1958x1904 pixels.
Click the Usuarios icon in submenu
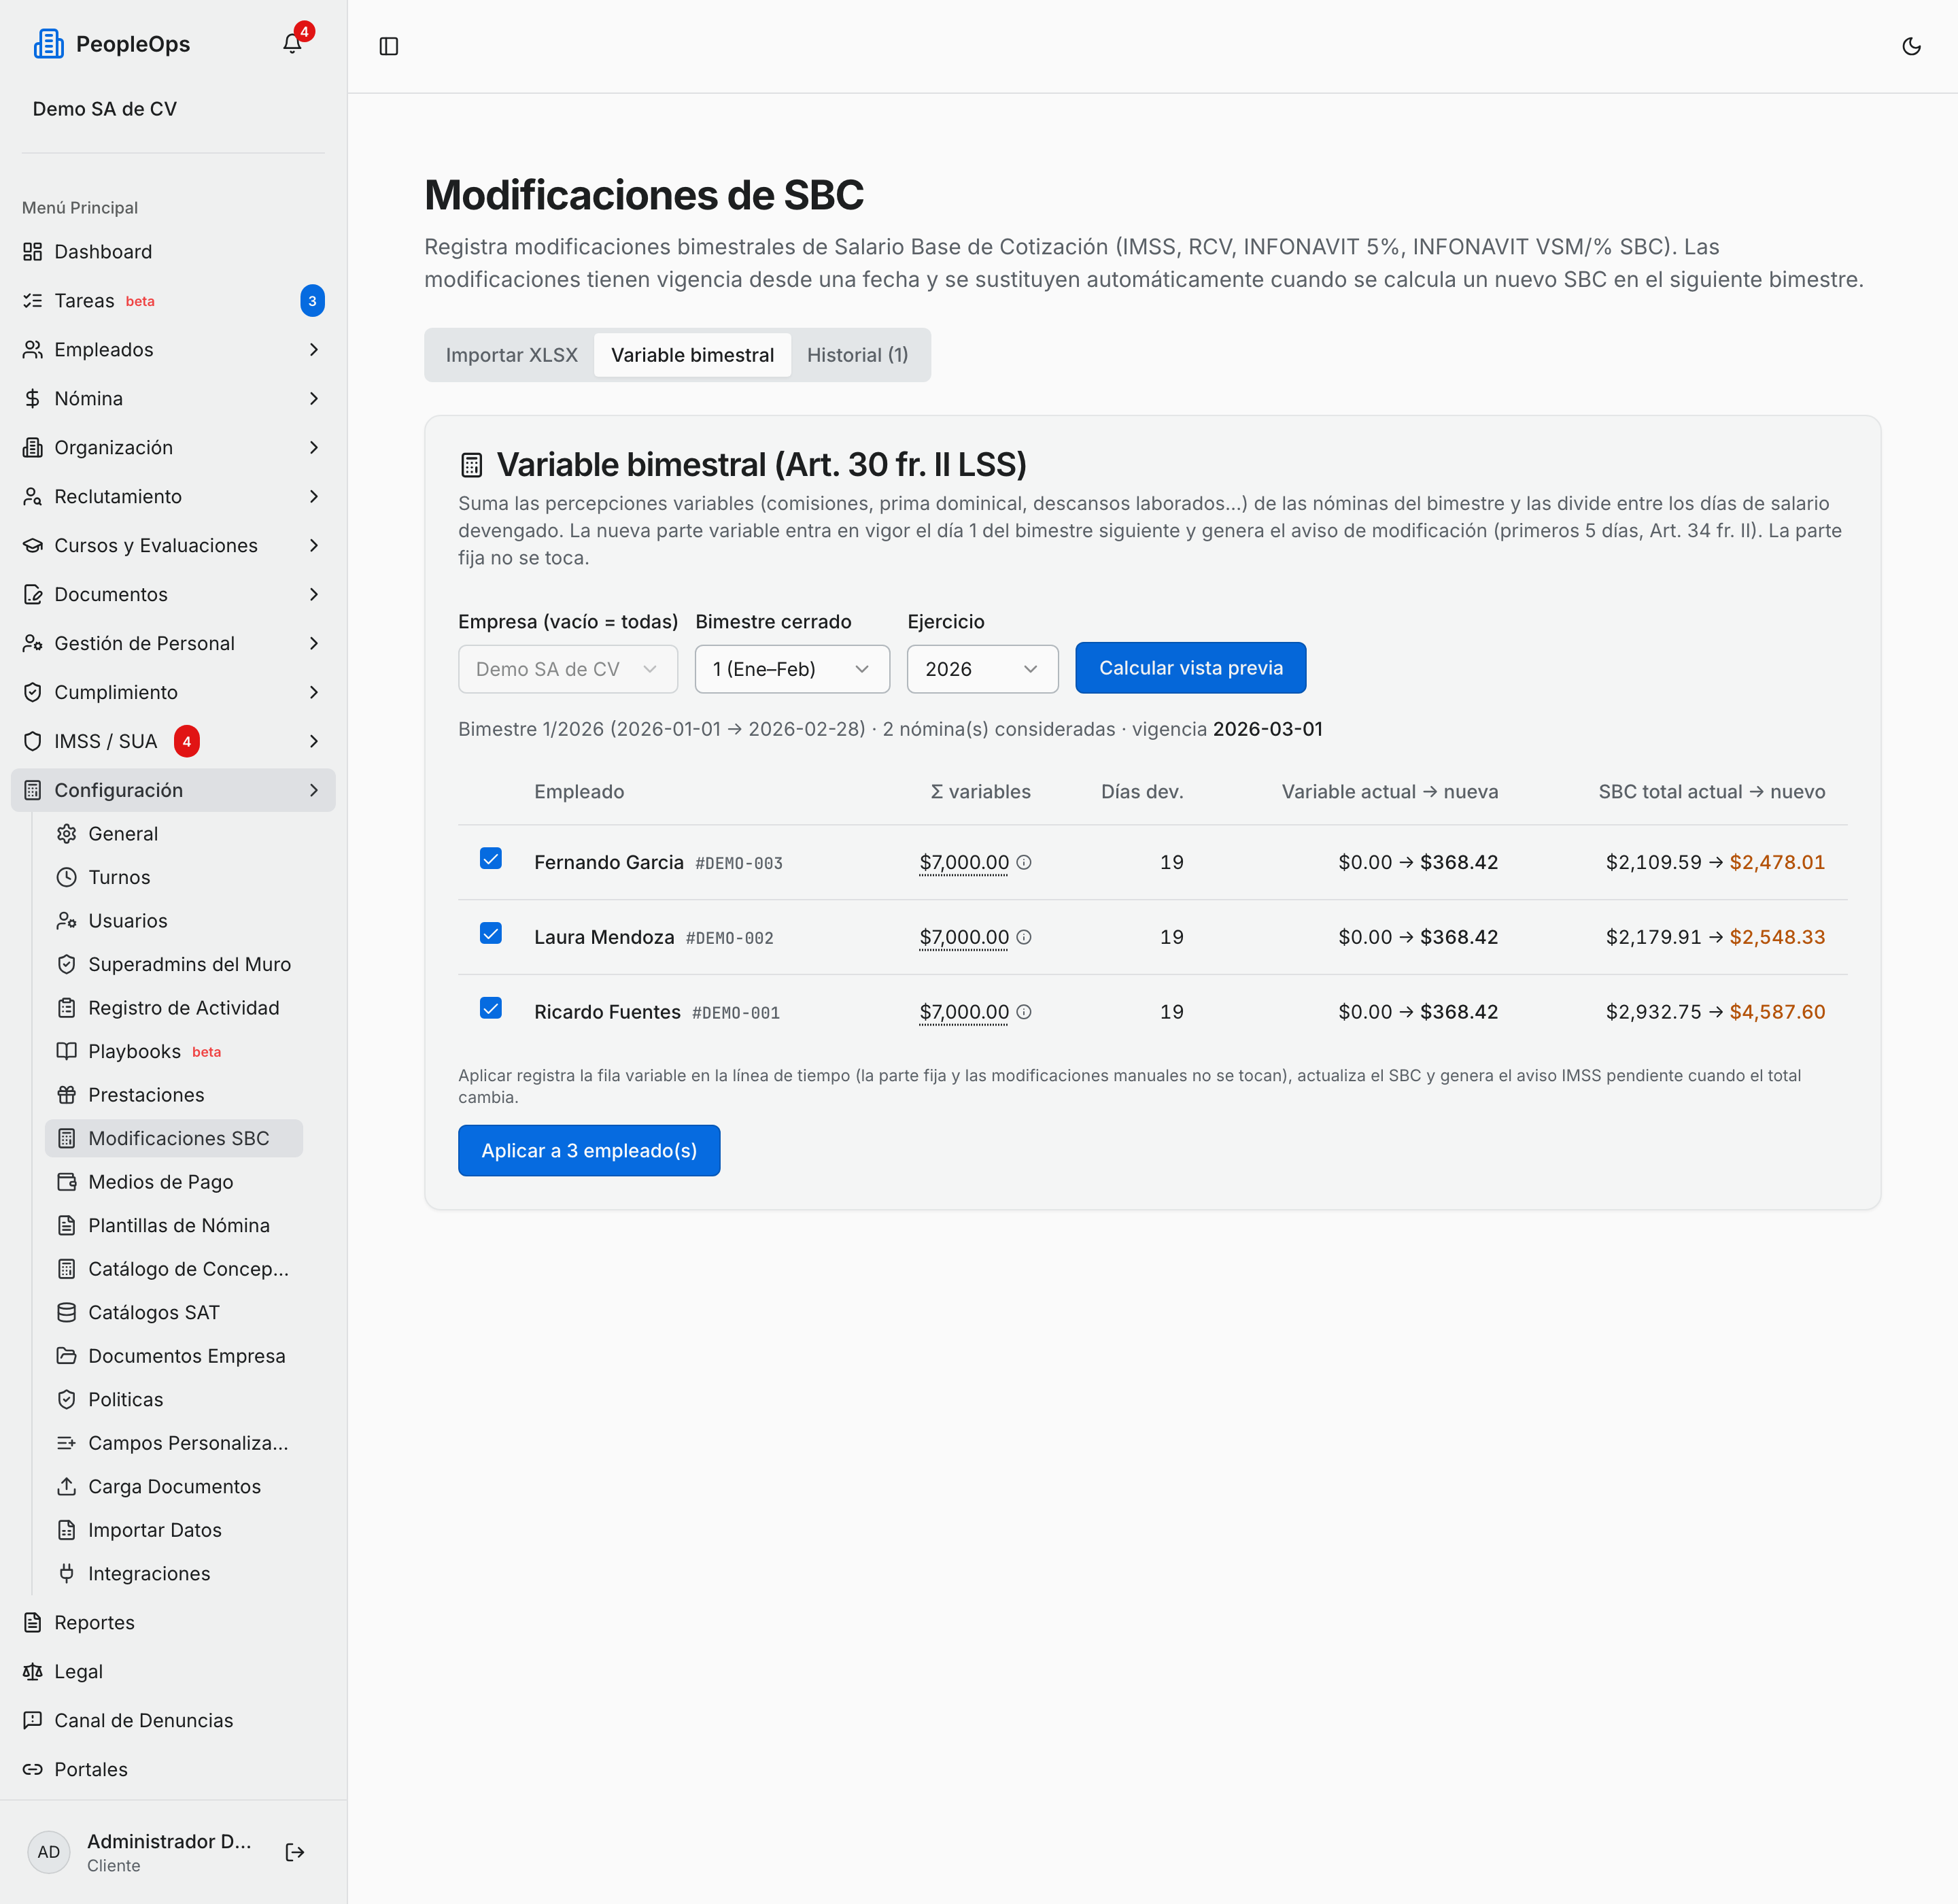67,921
